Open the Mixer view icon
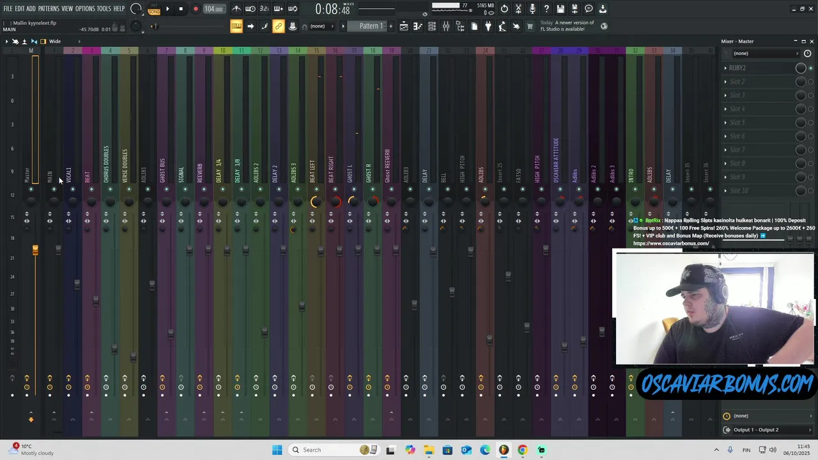Viewport: 818px width, 460px height. pyautogui.click(x=446, y=26)
